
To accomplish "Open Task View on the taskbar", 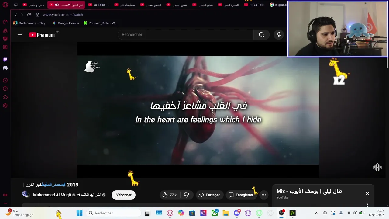I will tap(147, 213).
